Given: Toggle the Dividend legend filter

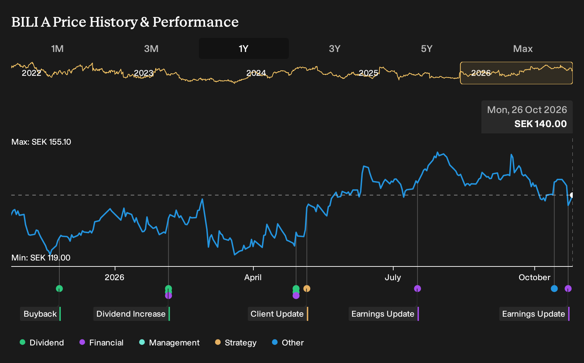Looking at the screenshot, I should coord(42,343).
